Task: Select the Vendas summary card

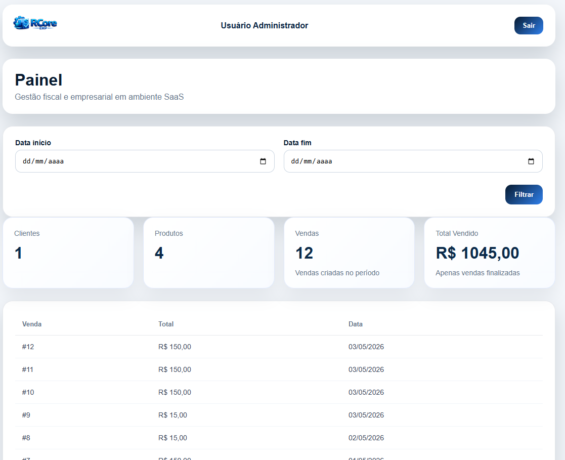Action: pos(349,253)
